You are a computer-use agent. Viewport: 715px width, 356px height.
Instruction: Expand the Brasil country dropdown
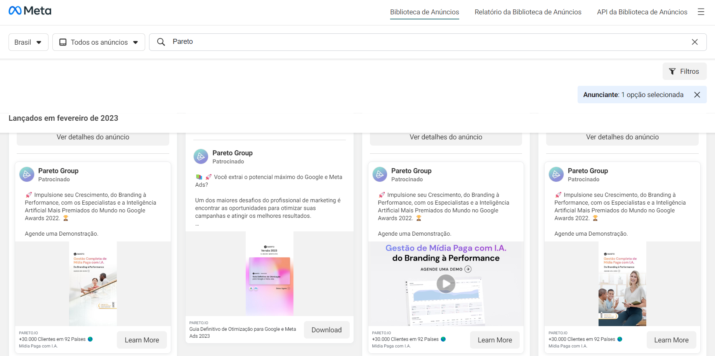(x=28, y=42)
